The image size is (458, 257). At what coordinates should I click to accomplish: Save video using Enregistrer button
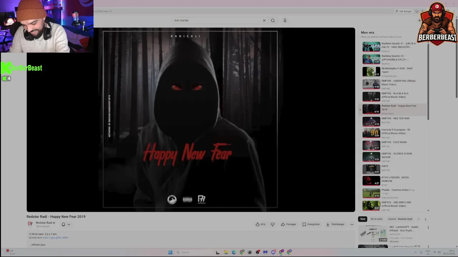coord(311,225)
